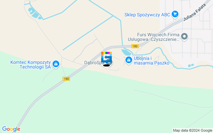Click the two small ponds near river
The width and height of the screenshot is (213, 133).
[191, 66]
